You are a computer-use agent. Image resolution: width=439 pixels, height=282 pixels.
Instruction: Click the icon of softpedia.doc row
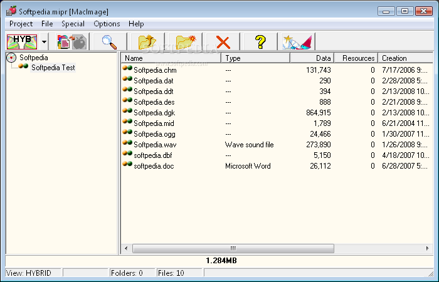point(127,164)
